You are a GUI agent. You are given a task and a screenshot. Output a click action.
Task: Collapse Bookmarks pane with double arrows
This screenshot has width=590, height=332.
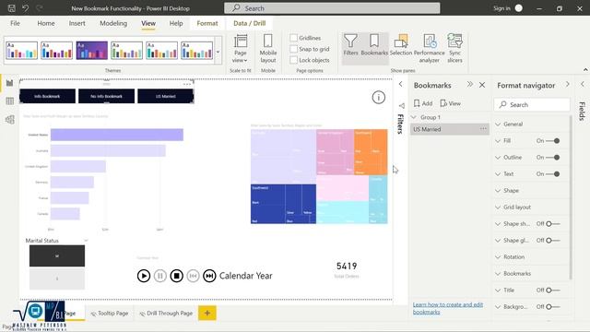pos(470,85)
